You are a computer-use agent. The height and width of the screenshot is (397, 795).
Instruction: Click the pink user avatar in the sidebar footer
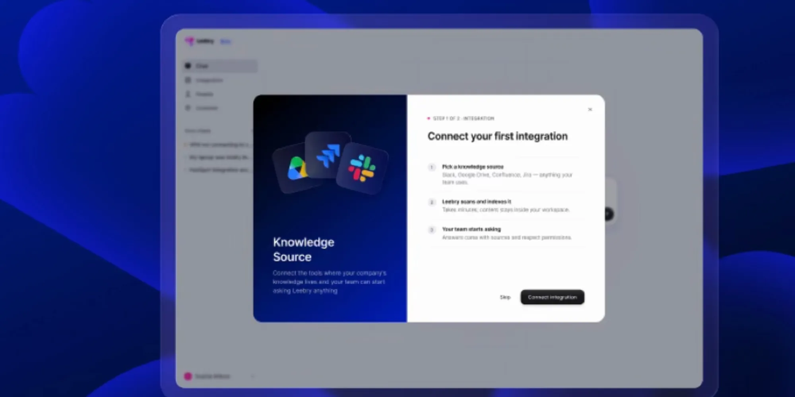point(188,376)
